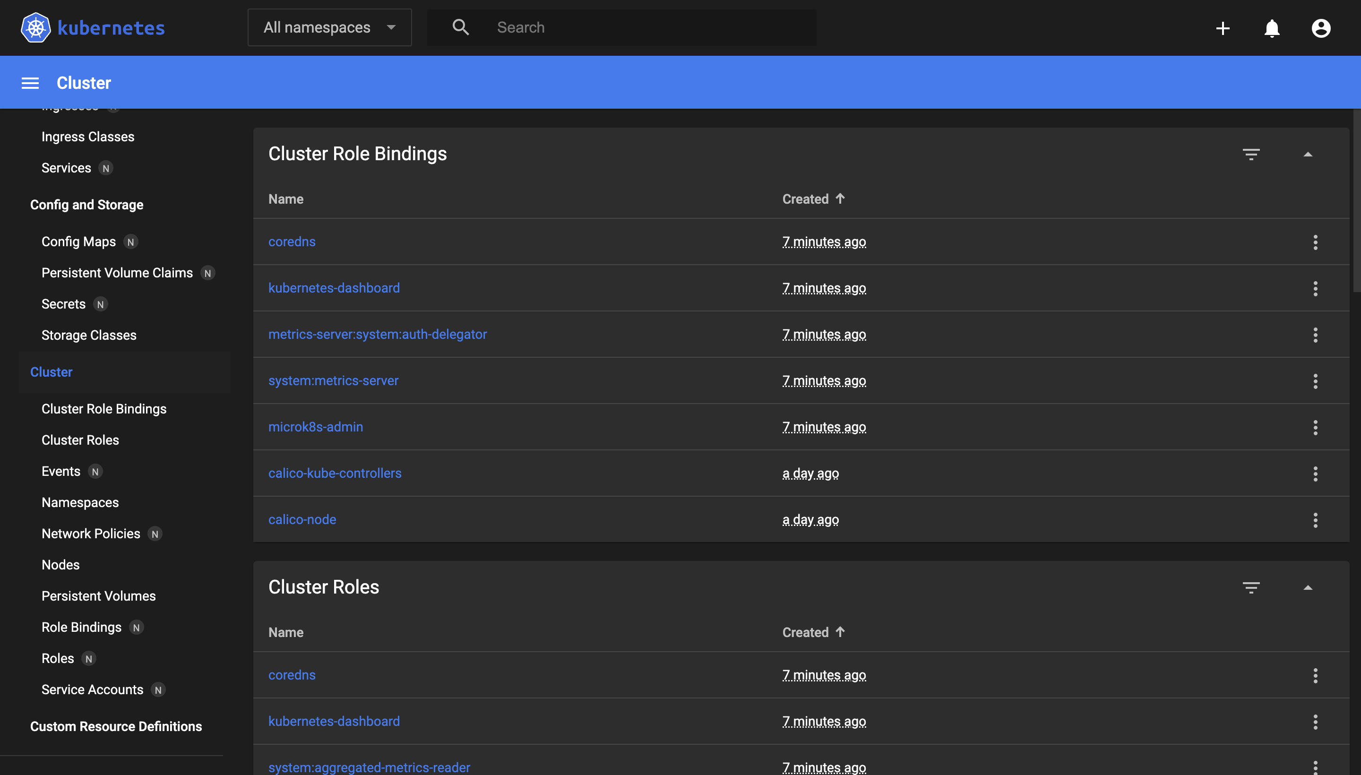
Task: Open Service Accounts in sidebar
Action: (93, 690)
